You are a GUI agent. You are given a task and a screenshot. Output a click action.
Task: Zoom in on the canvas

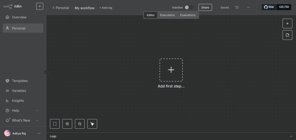pos(67,124)
